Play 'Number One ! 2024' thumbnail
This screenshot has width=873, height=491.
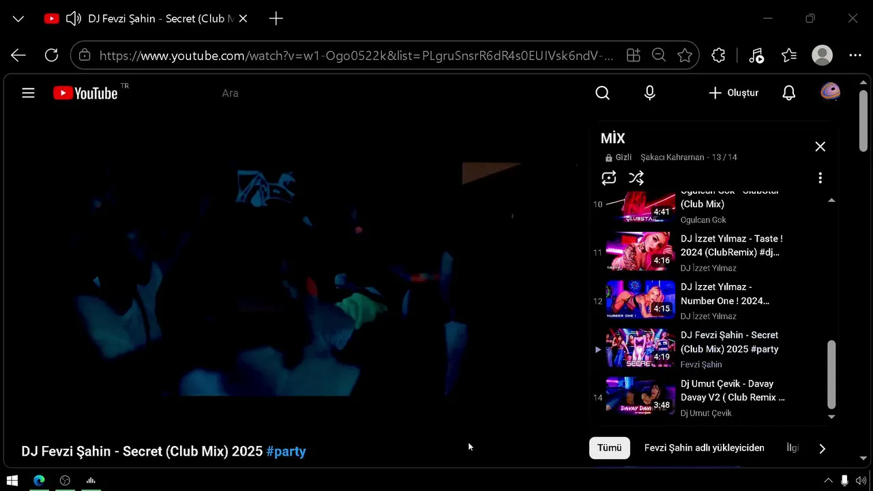(640, 300)
